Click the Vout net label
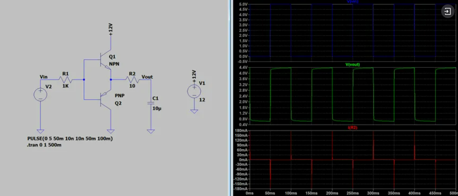Screen dimensions: 458x196 click(147, 77)
